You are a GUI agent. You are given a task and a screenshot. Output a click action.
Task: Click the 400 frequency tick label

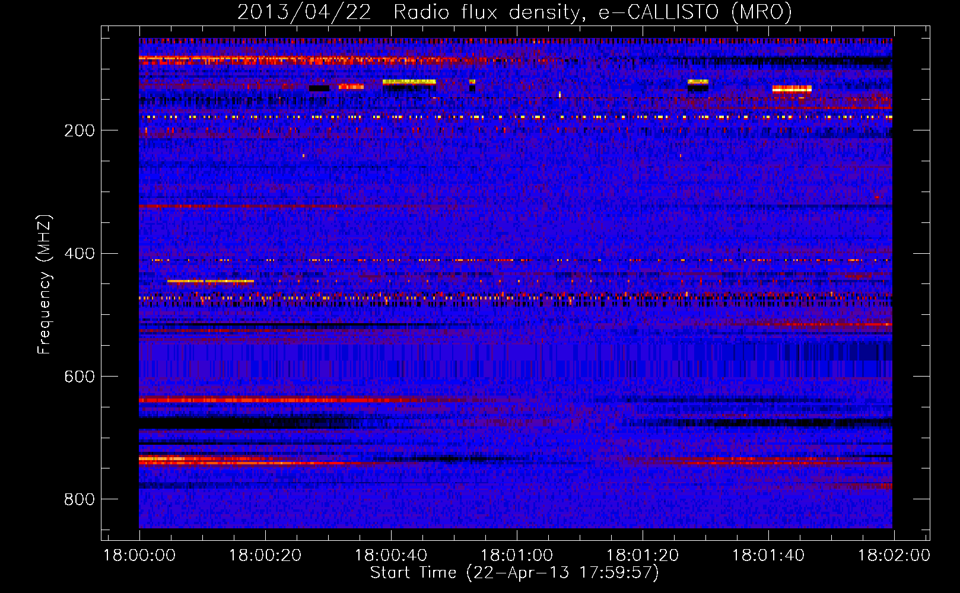coord(80,254)
